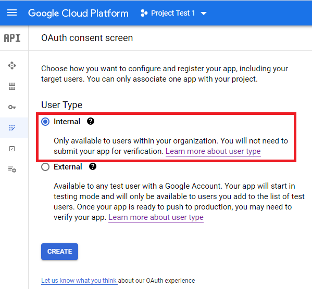
Task: Open the OAuth consent screen sidebar icon
Action: coord(12,128)
